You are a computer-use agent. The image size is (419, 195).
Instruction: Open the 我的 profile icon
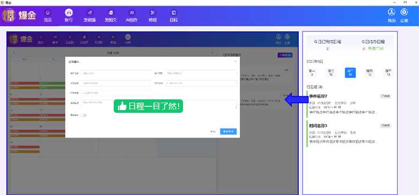pyautogui.click(x=392, y=12)
